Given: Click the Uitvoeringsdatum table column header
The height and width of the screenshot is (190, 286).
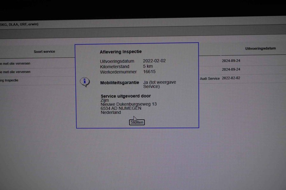Looking at the screenshot, I should (x=260, y=48).
